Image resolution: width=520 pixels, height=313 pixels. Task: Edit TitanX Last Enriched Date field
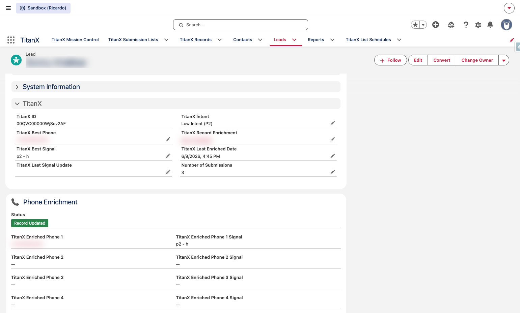pyautogui.click(x=333, y=156)
